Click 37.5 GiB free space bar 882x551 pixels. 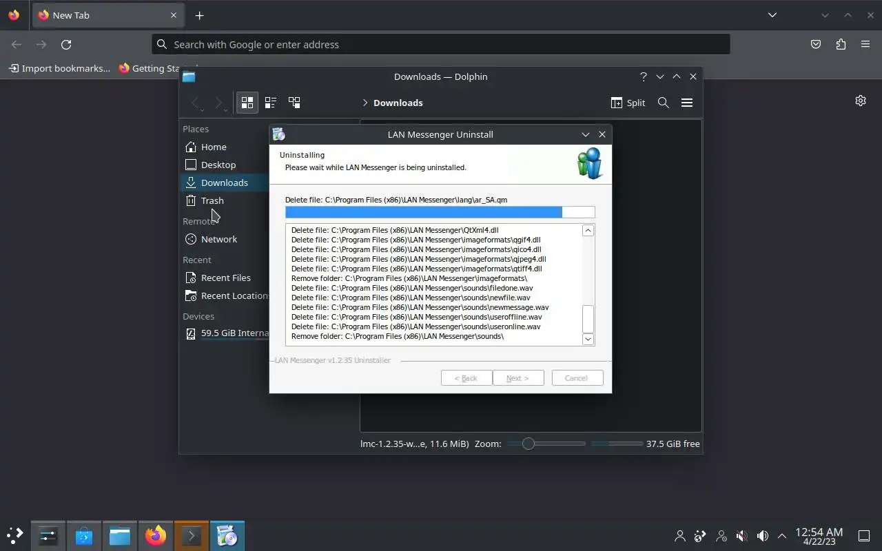(x=617, y=444)
